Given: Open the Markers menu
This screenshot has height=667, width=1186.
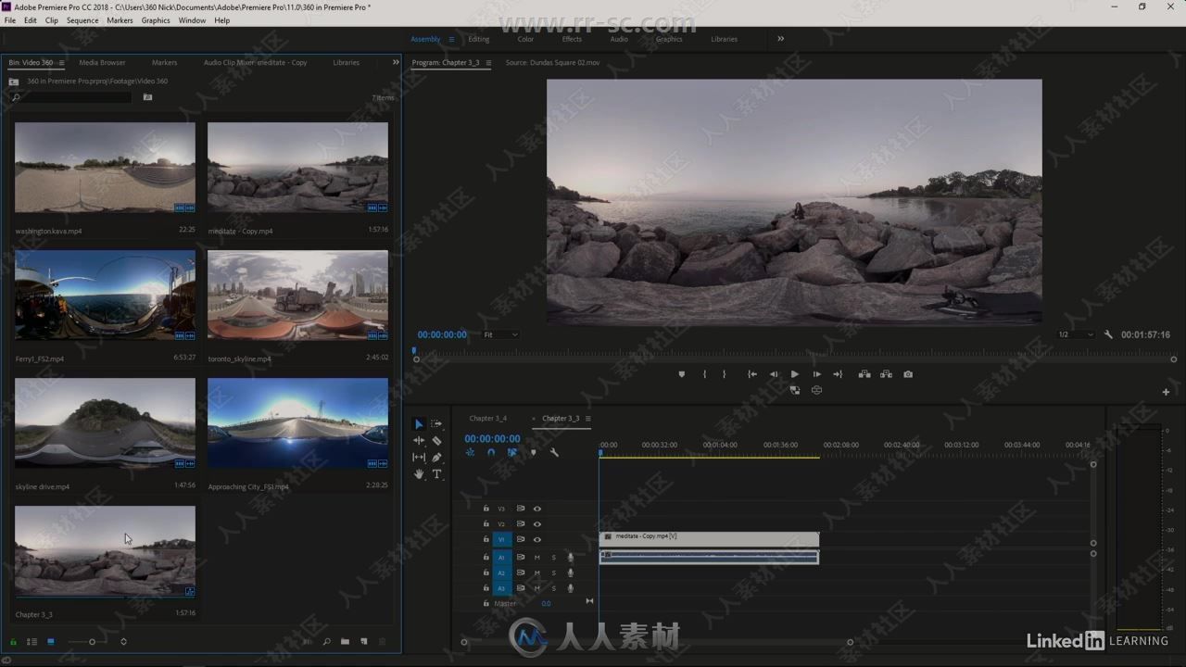Looking at the screenshot, I should 120,20.
